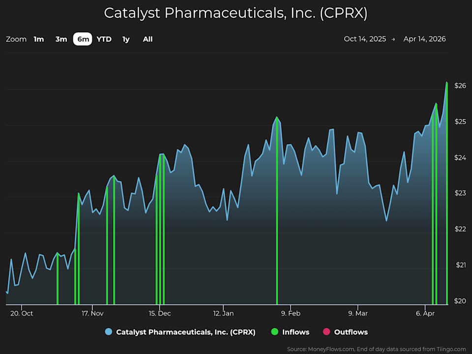
Task: Select the 1m zoom range
Action: tap(39, 39)
